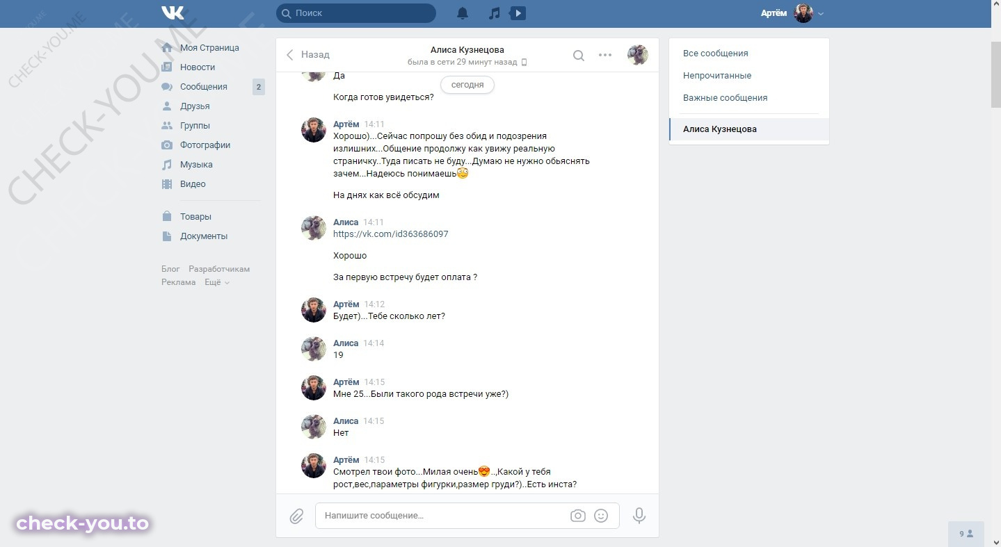Open notifications bell icon

[x=462, y=13]
